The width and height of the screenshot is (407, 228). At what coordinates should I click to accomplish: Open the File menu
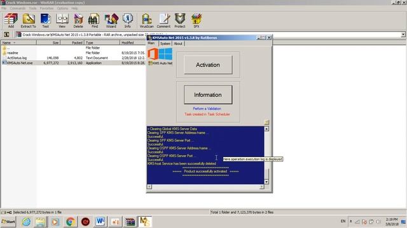click(x=4, y=8)
